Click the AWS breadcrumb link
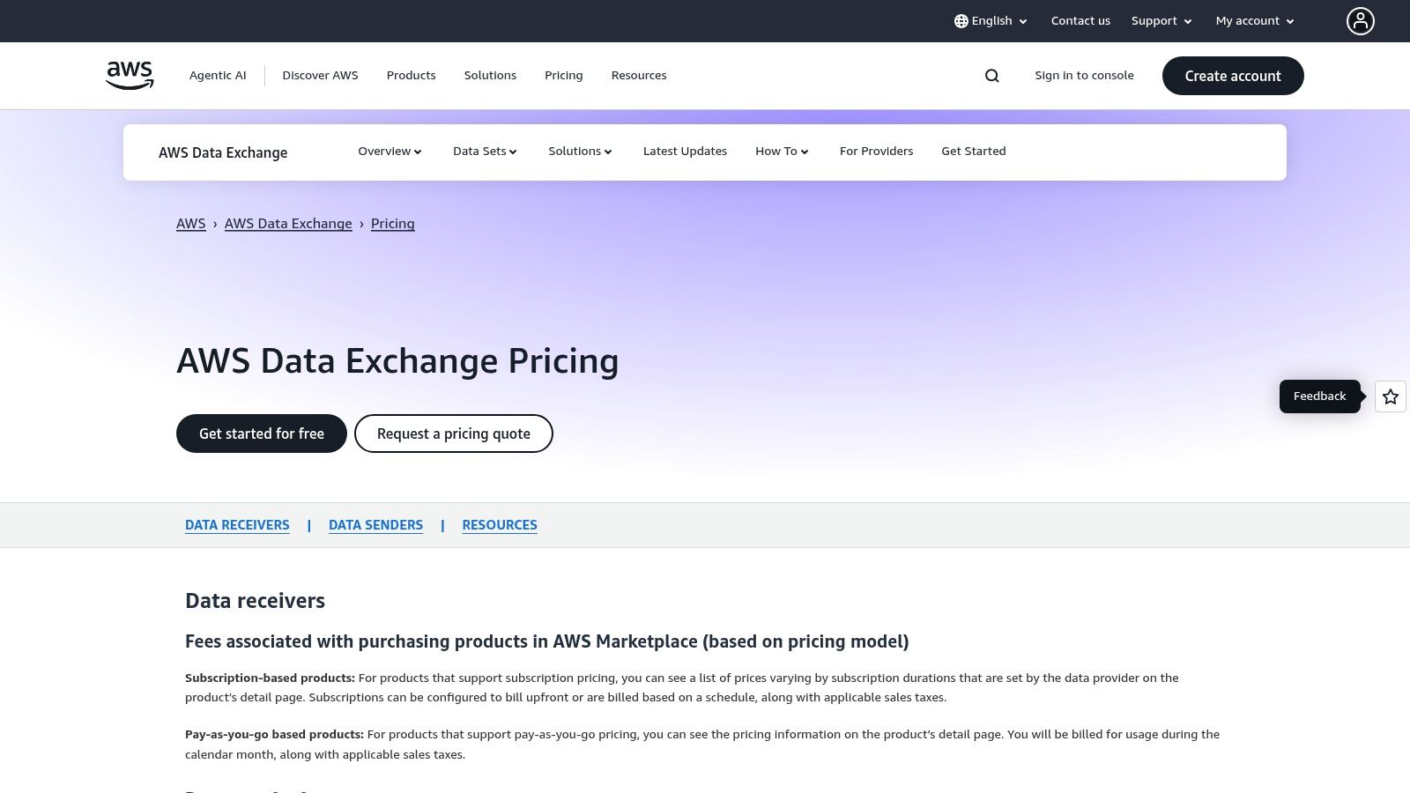Screen dimensions: 1410x793 (191, 224)
